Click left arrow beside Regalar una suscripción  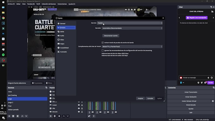tap(179, 18)
